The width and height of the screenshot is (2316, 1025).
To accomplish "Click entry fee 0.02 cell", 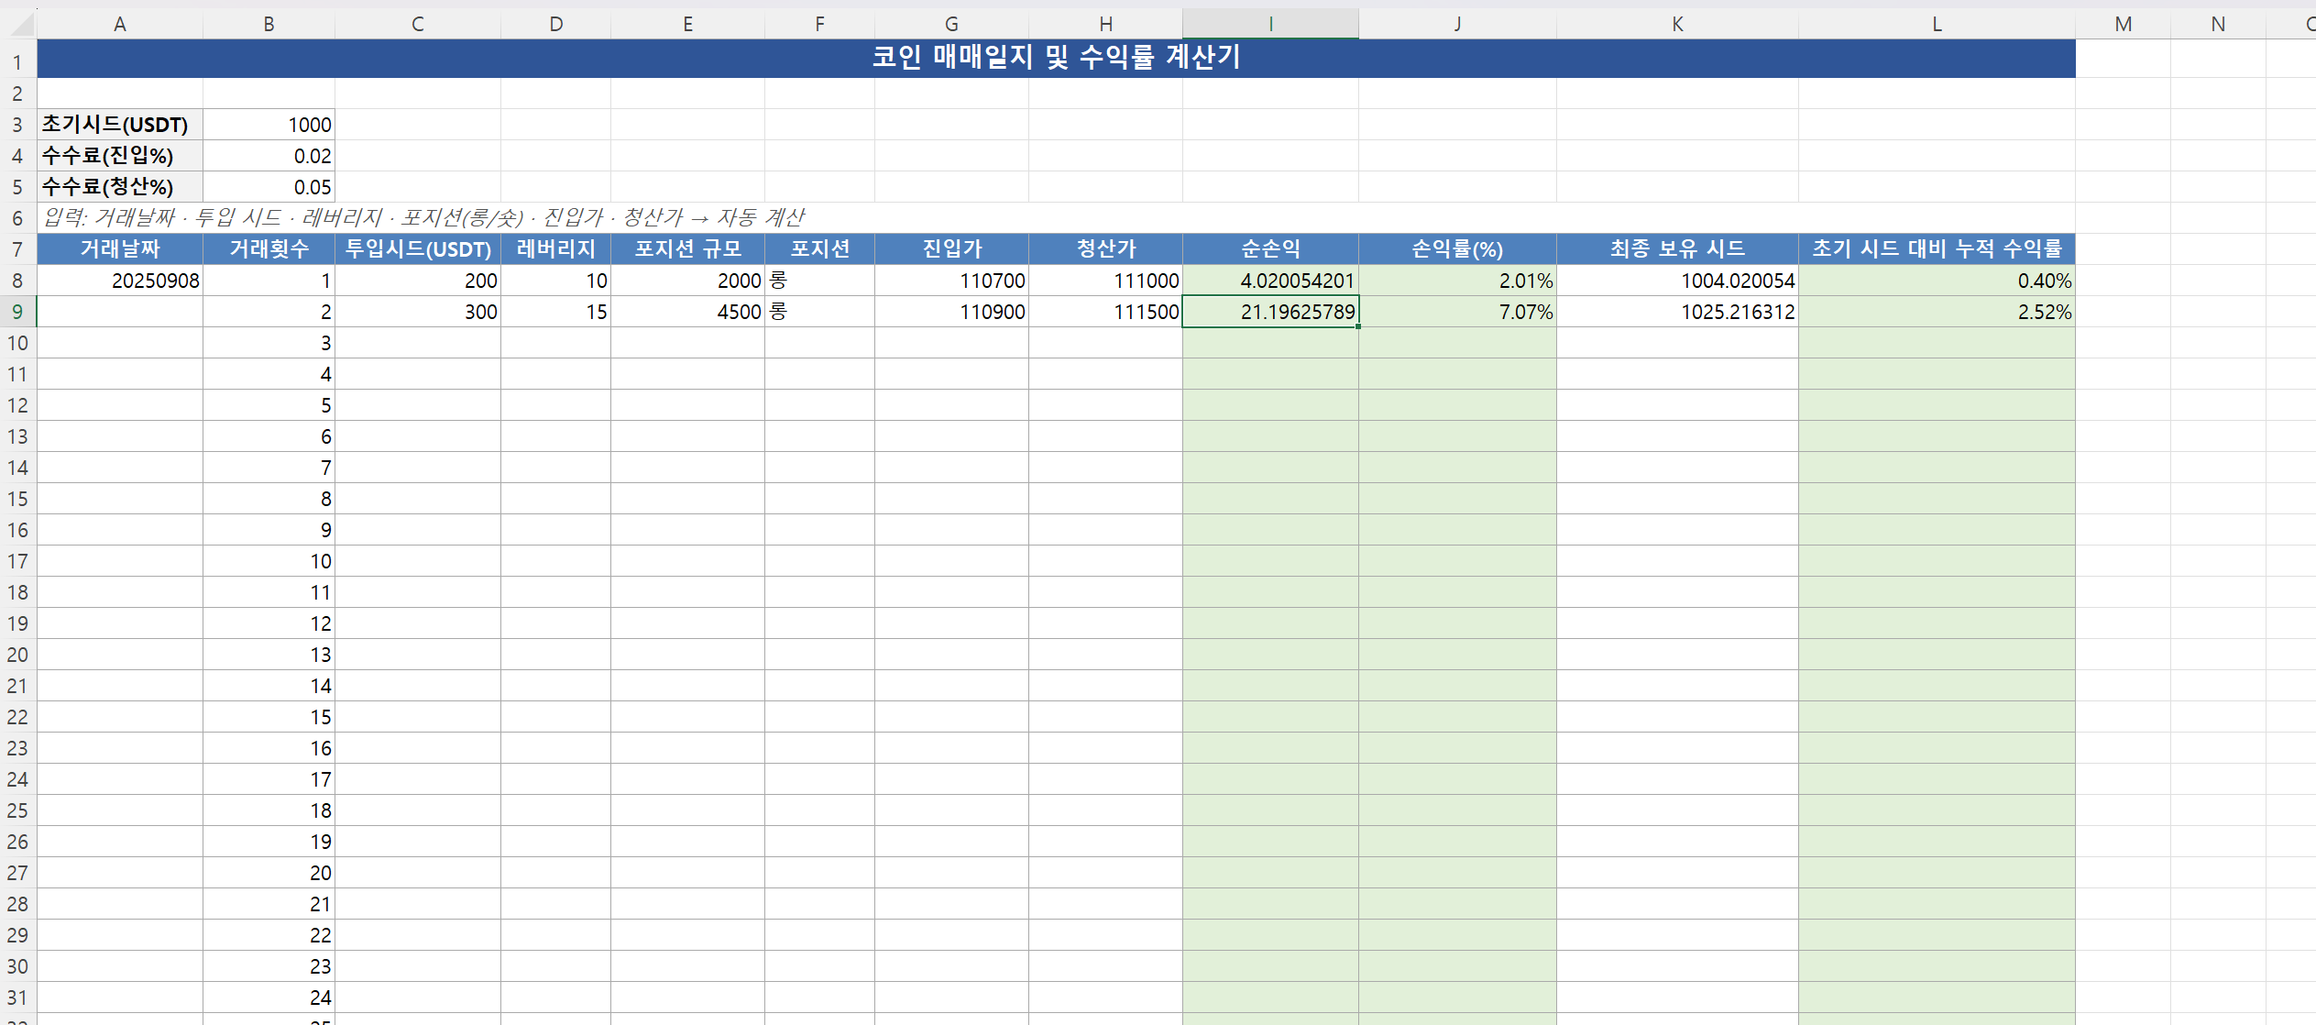I will coord(269,156).
